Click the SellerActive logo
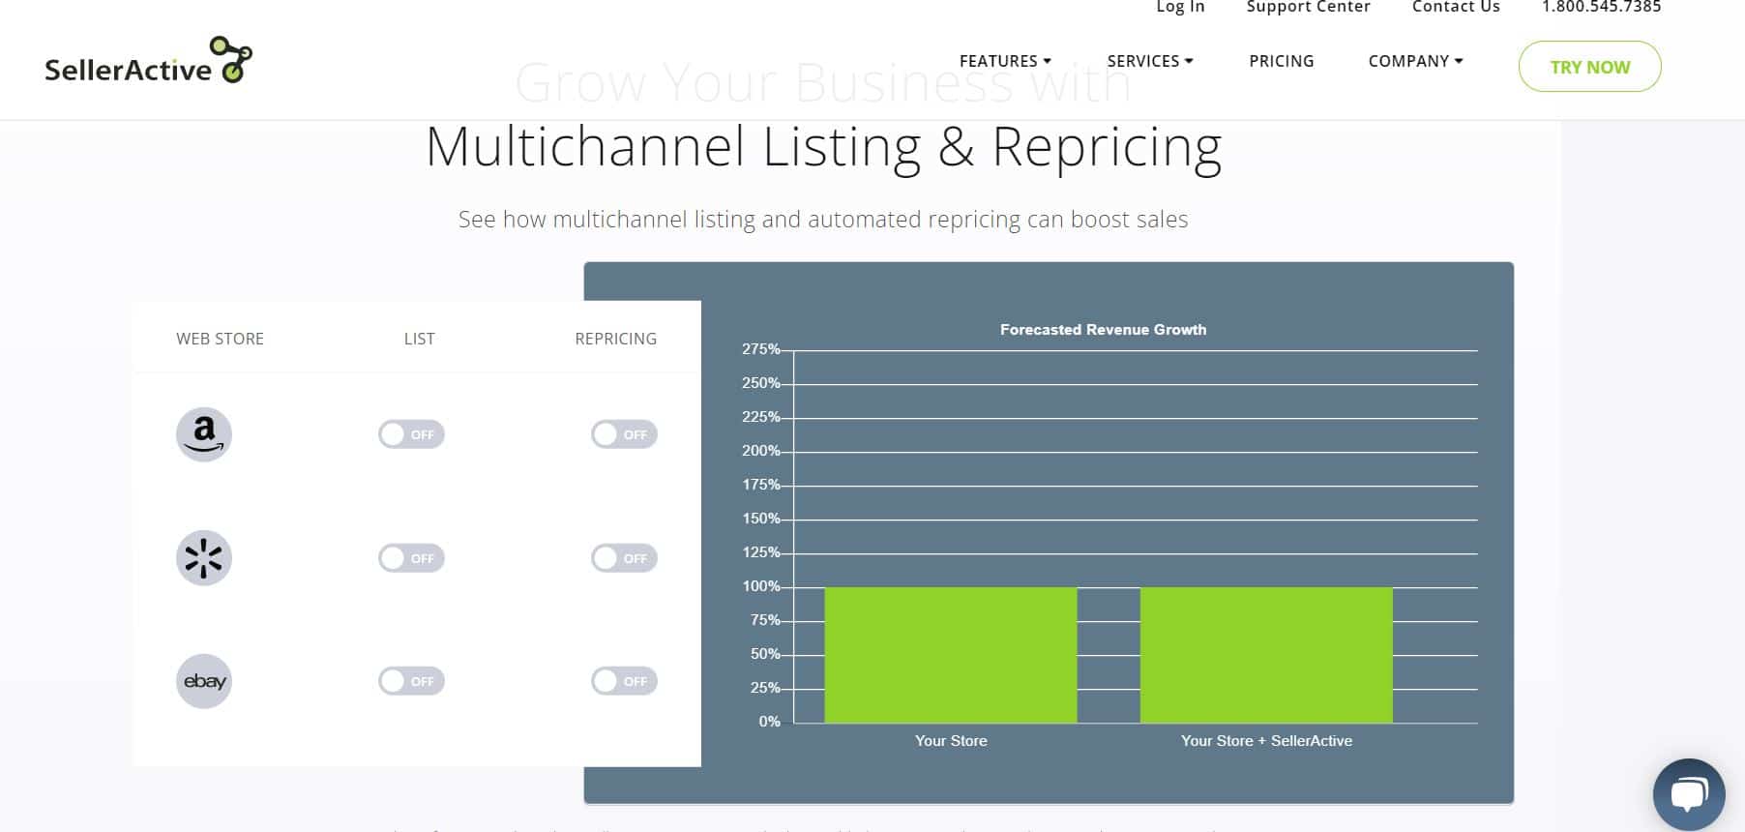Screen dimensions: 1745x832 148,61
